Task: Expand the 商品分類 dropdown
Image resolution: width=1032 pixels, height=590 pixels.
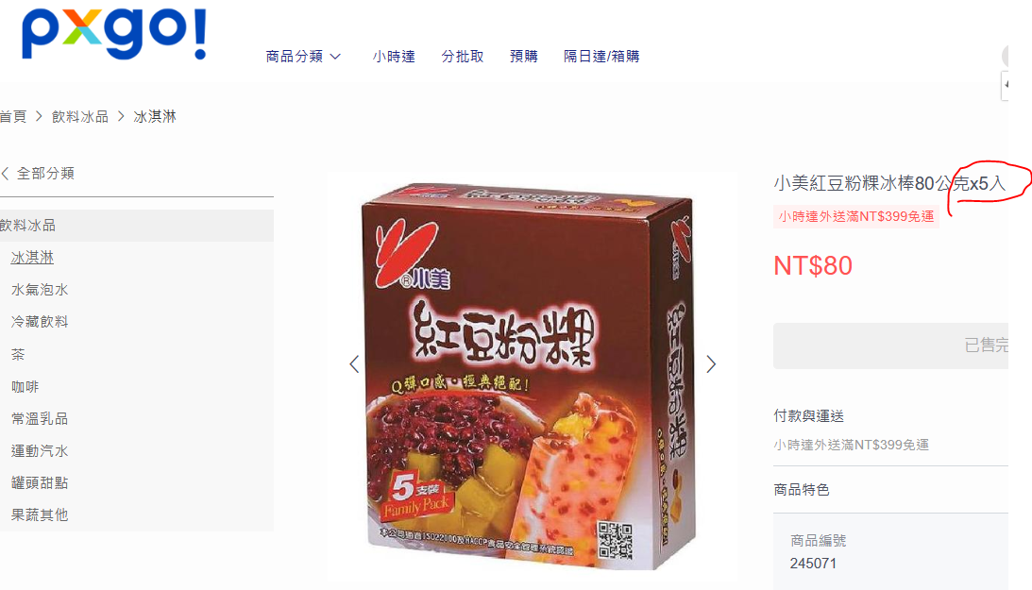Action: pos(303,57)
